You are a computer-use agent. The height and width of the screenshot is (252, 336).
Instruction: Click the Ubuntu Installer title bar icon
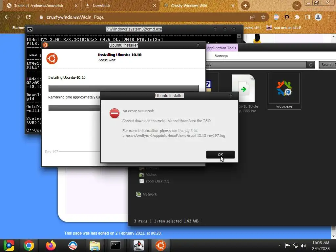coord(45,45)
